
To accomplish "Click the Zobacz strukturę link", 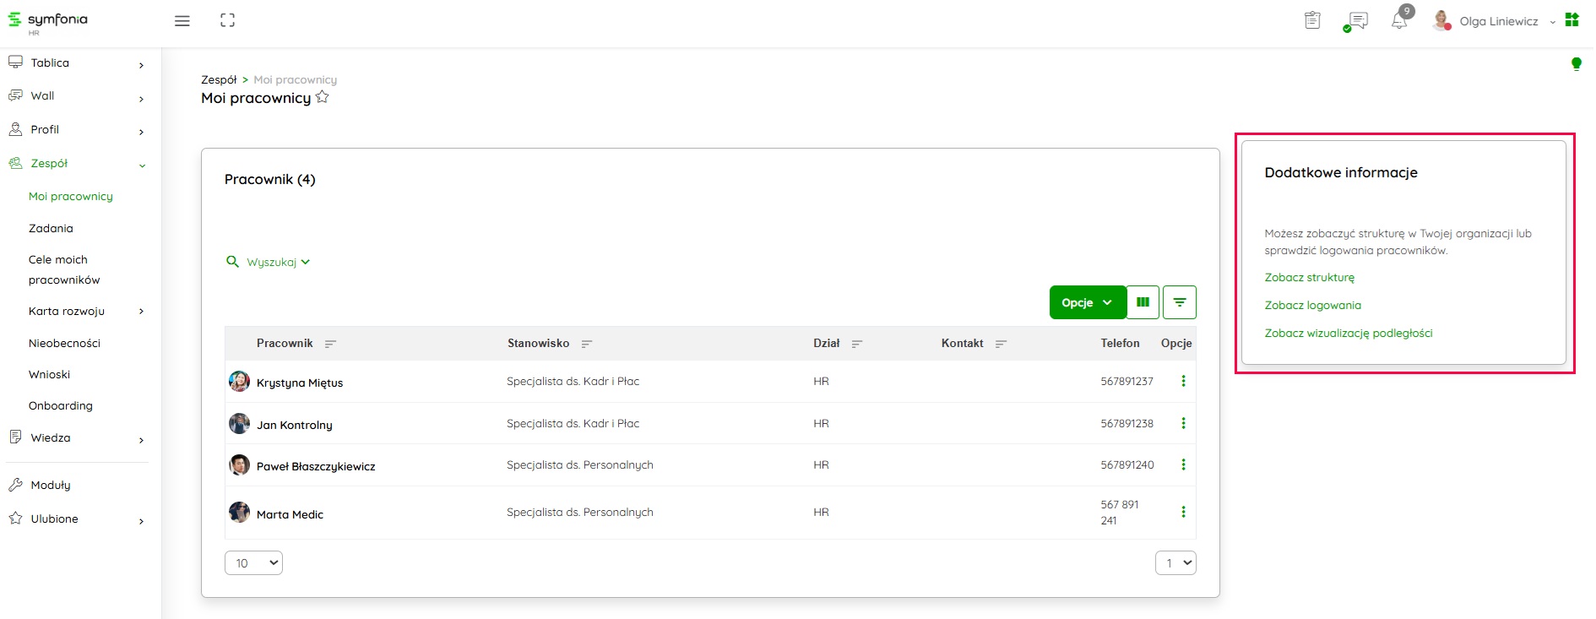I will 1309,277.
